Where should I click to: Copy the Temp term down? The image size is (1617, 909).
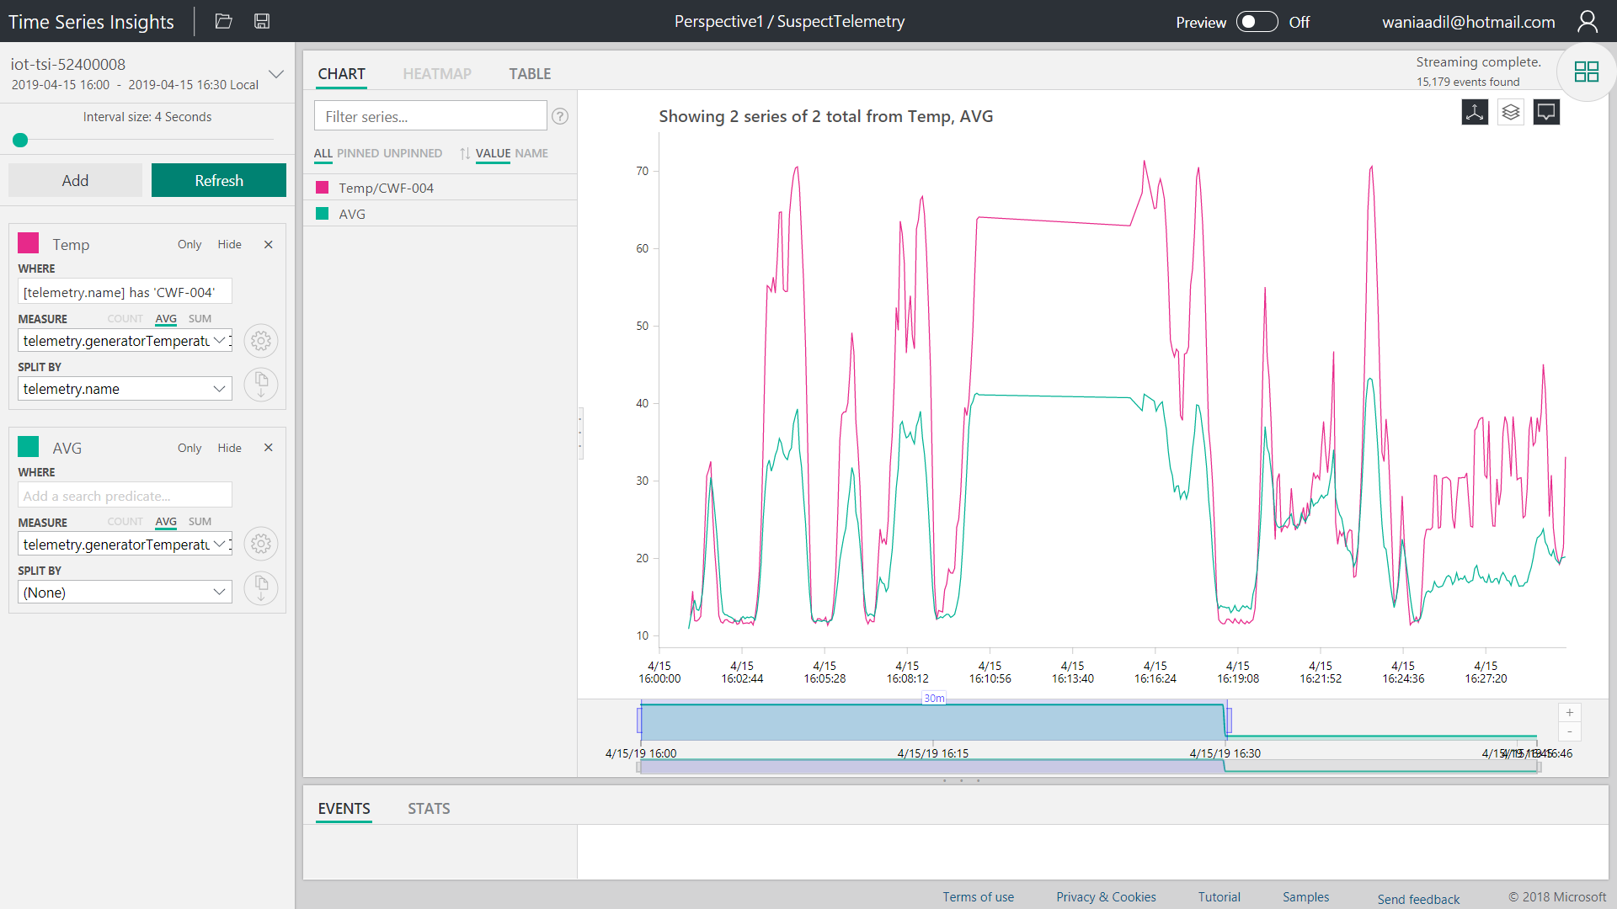coord(261,385)
